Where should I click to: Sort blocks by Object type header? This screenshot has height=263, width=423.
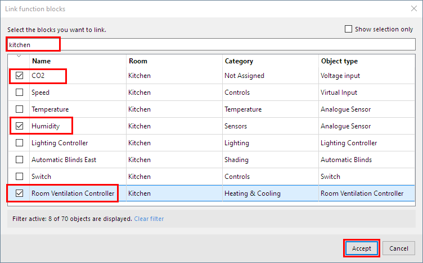pos(339,61)
